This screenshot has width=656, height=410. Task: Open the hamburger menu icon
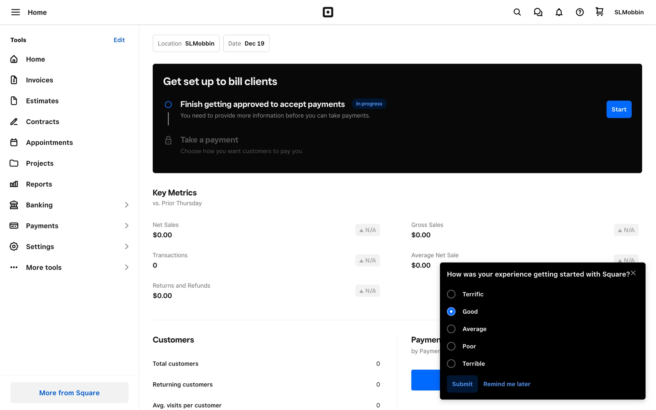pyautogui.click(x=15, y=12)
